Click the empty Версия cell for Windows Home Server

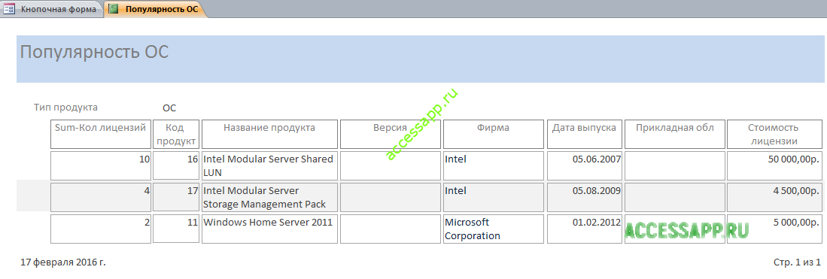click(x=391, y=229)
